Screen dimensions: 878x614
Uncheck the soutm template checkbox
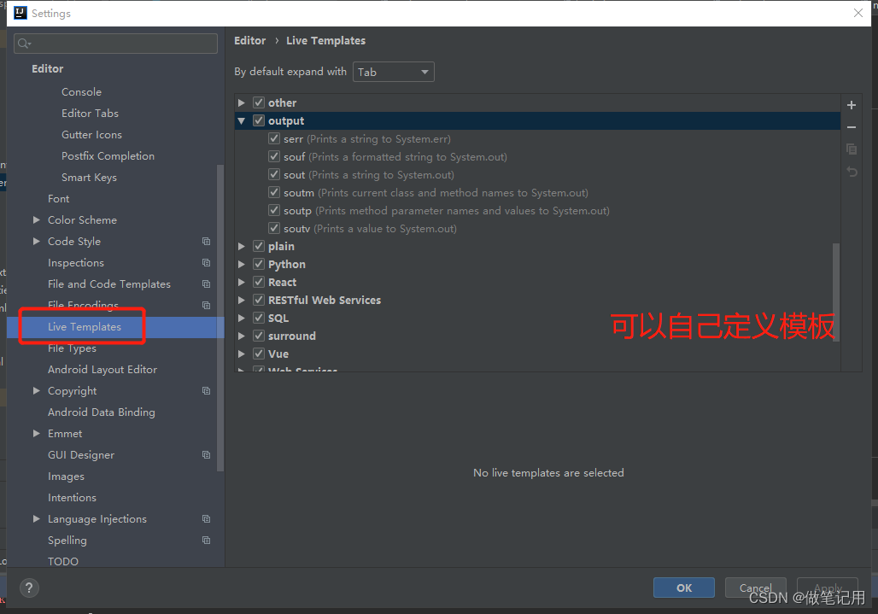[274, 192]
